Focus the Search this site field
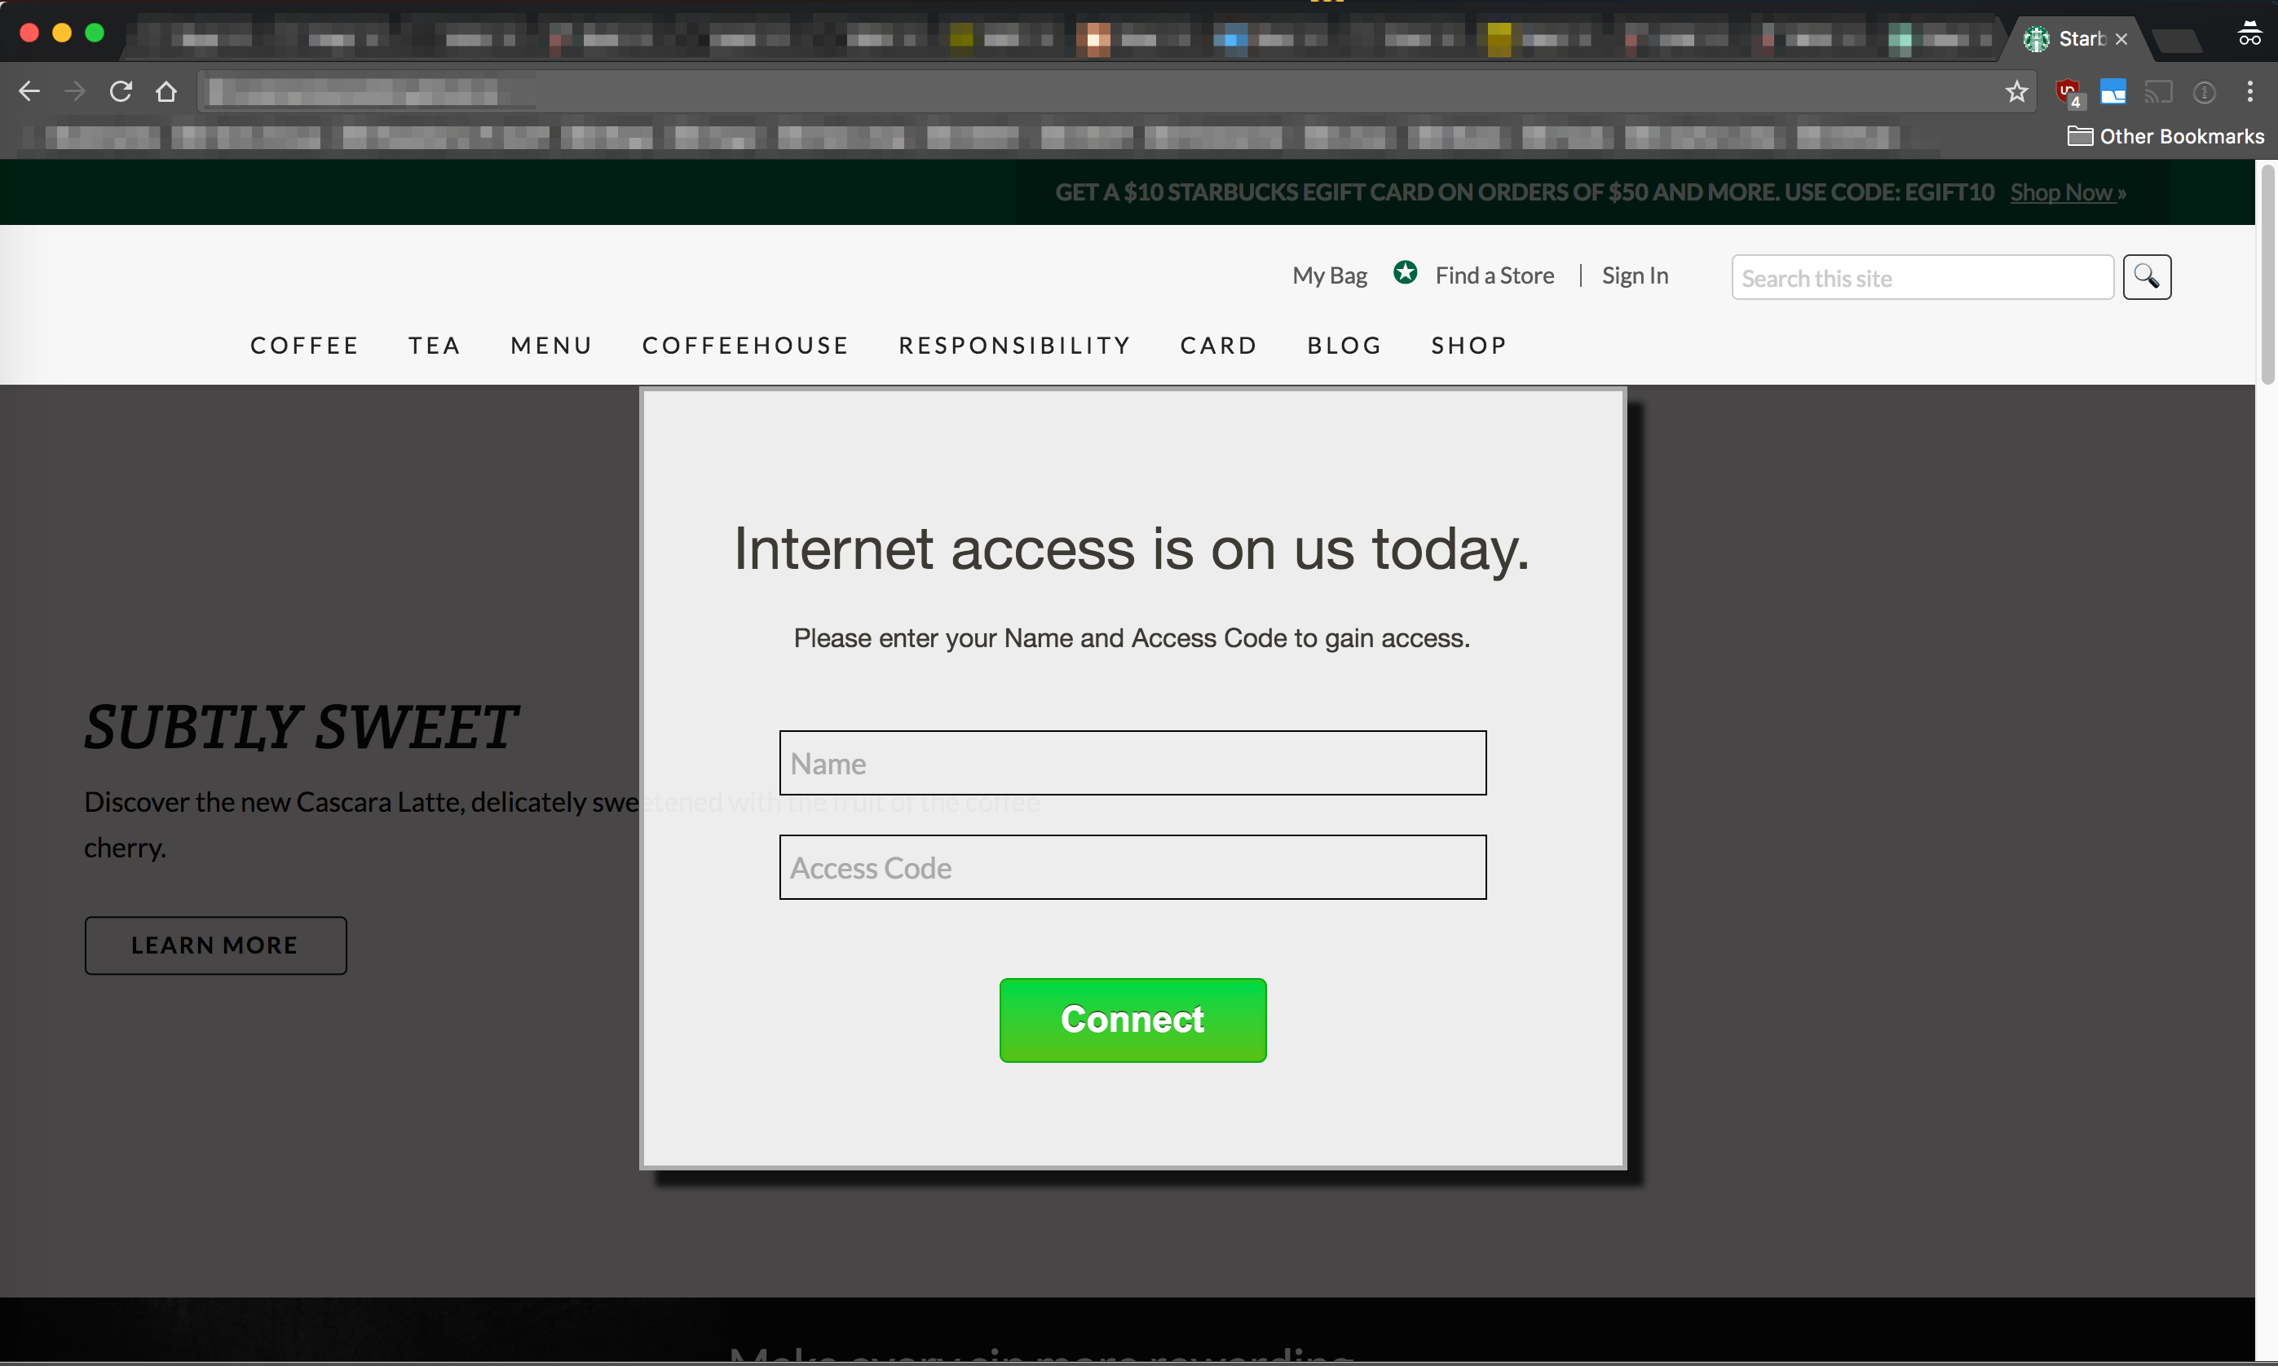 [x=1922, y=277]
